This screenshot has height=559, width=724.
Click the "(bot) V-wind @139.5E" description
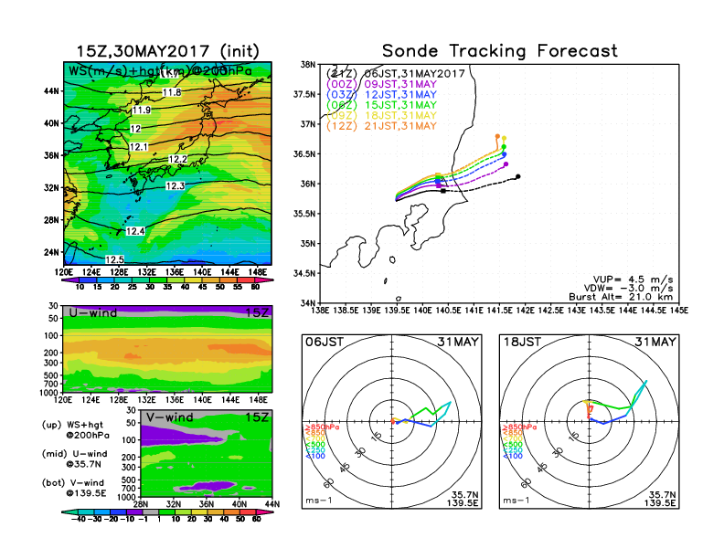pos(74,488)
